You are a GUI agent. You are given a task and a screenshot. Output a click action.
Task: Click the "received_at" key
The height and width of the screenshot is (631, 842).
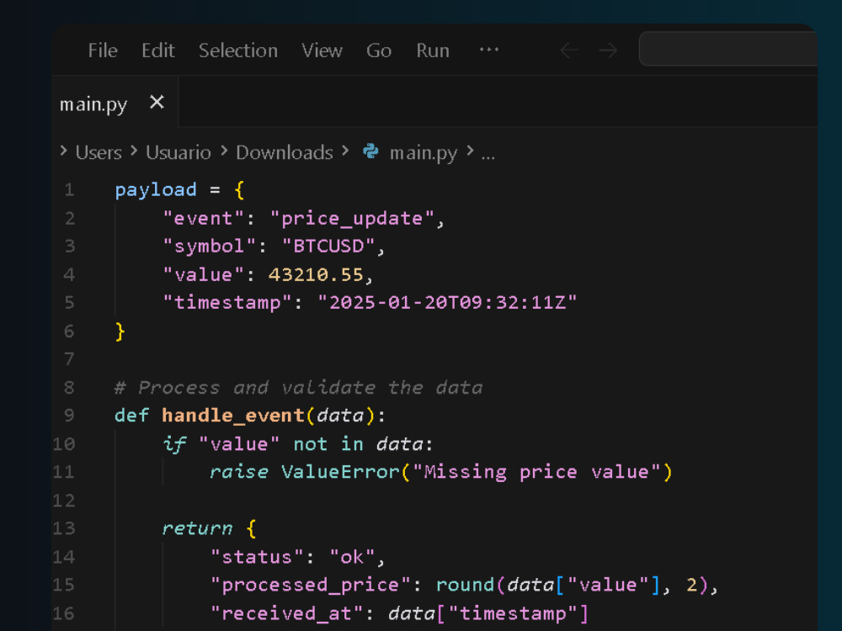pos(287,614)
